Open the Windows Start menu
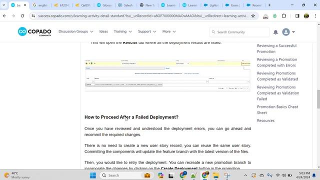This screenshot has width=320, height=180. (x=93, y=175)
